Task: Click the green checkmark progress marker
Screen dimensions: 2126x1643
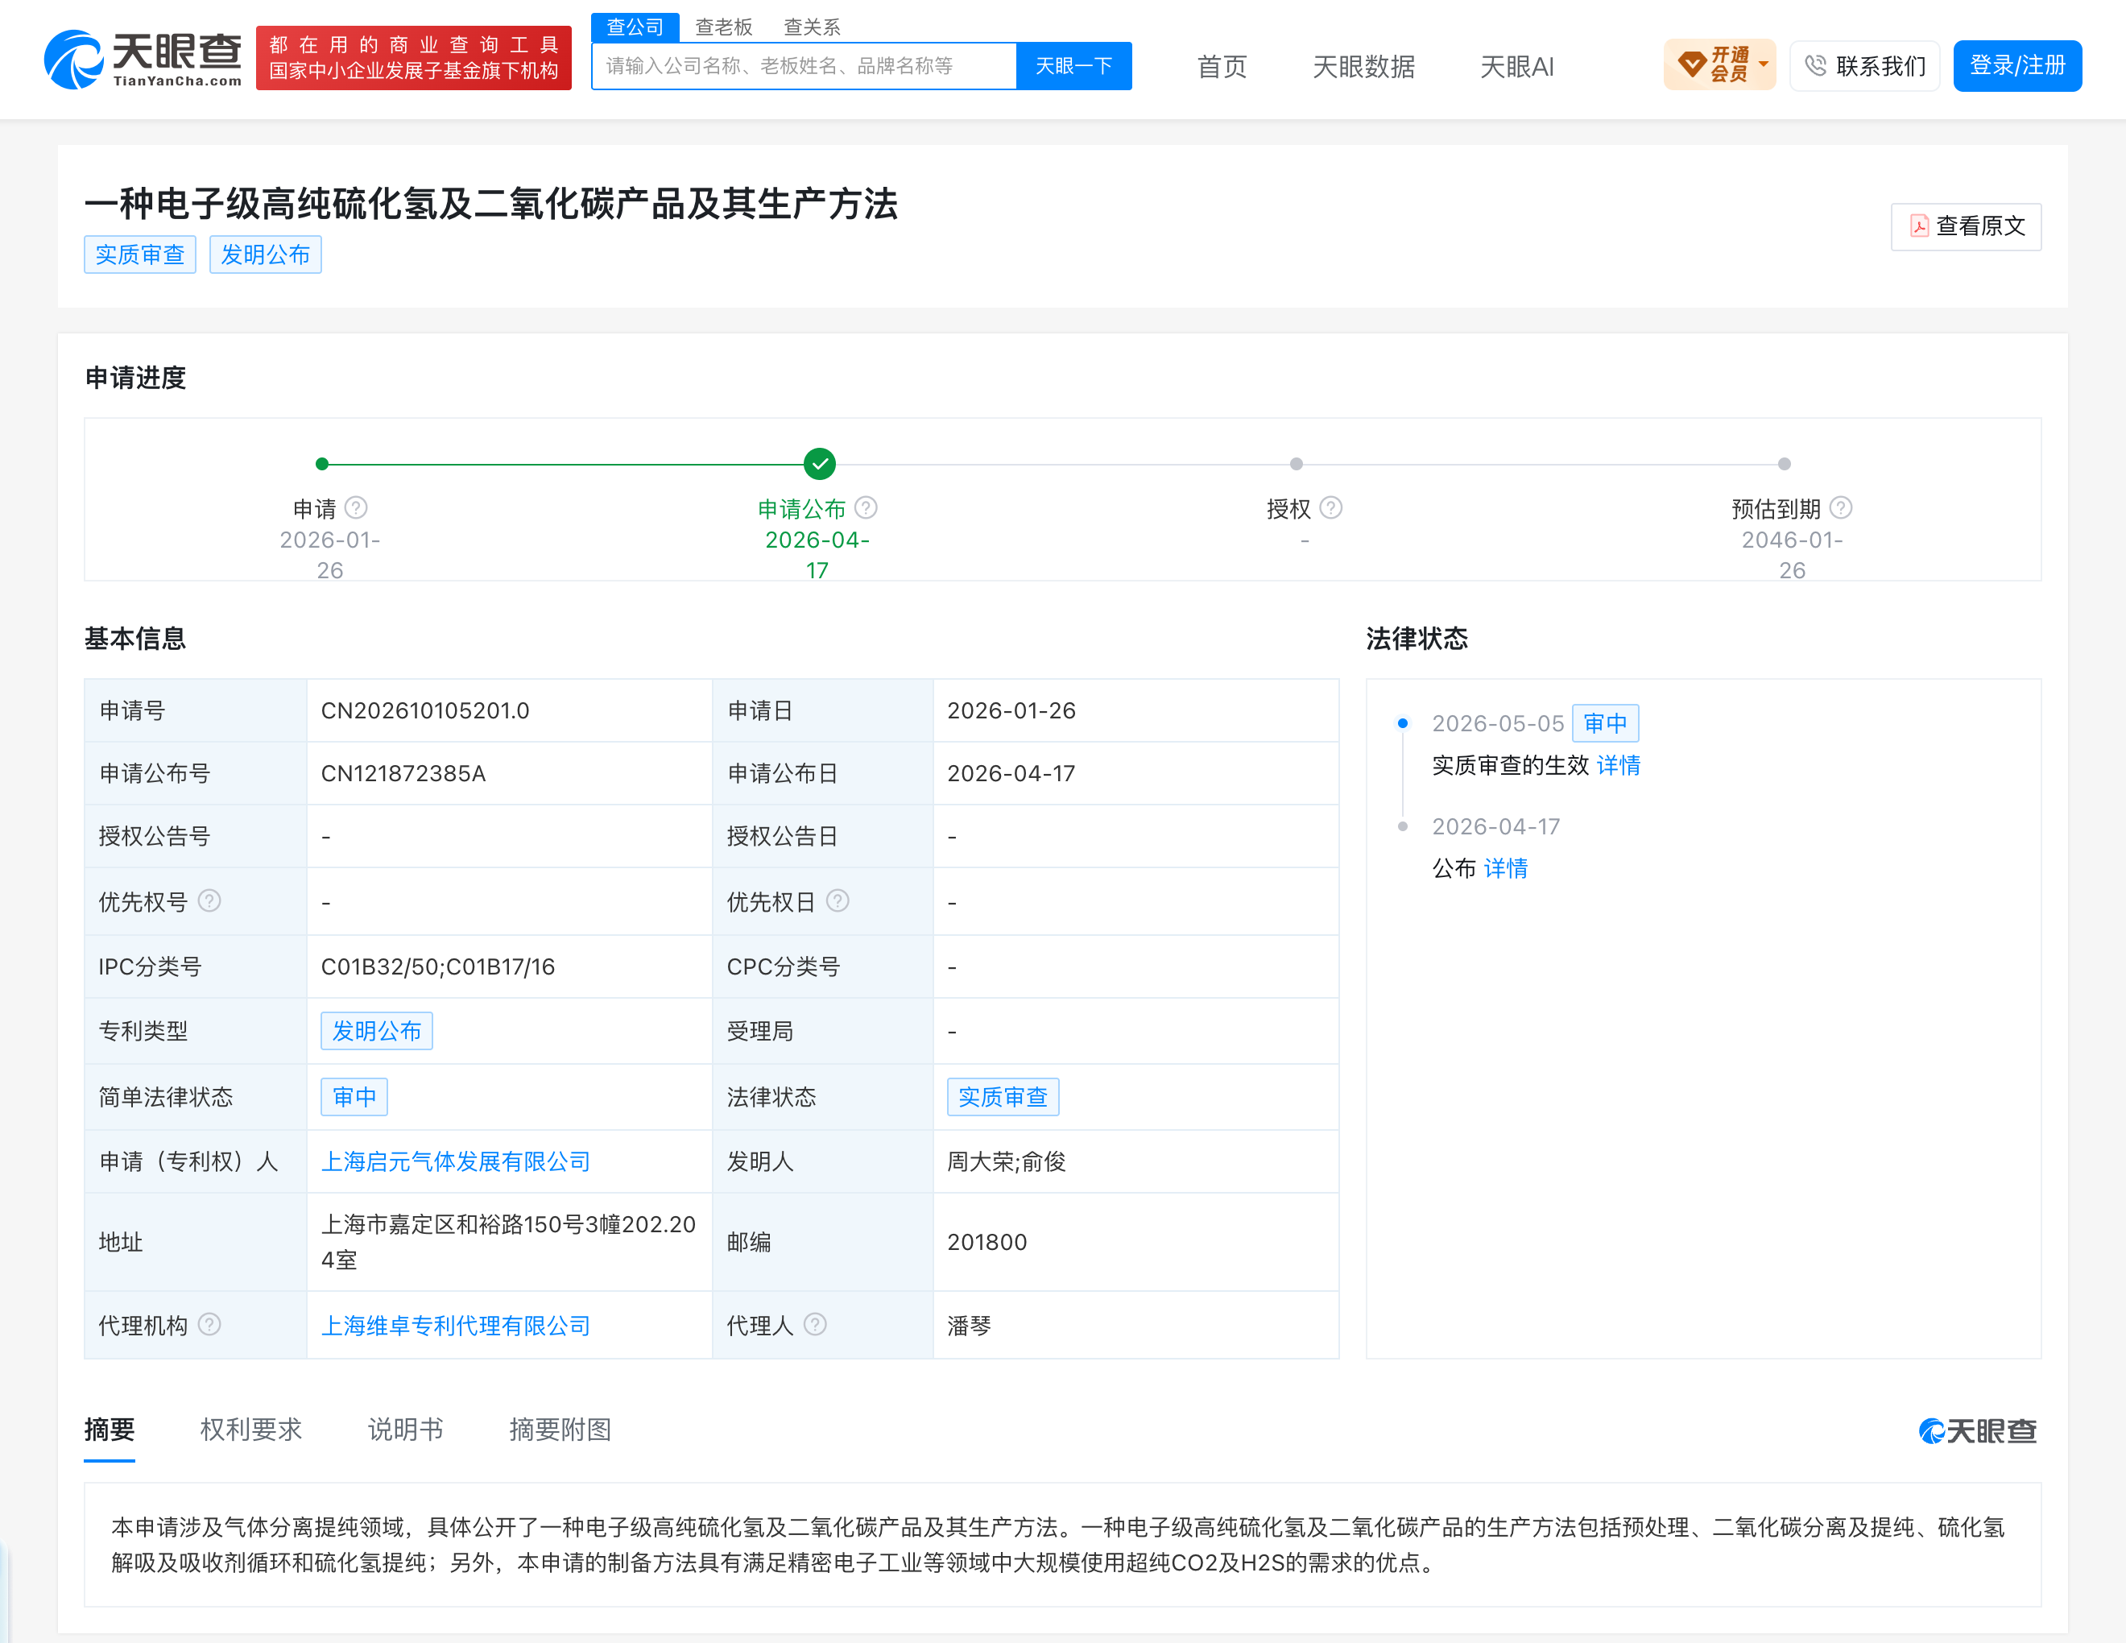Action: tap(820, 464)
